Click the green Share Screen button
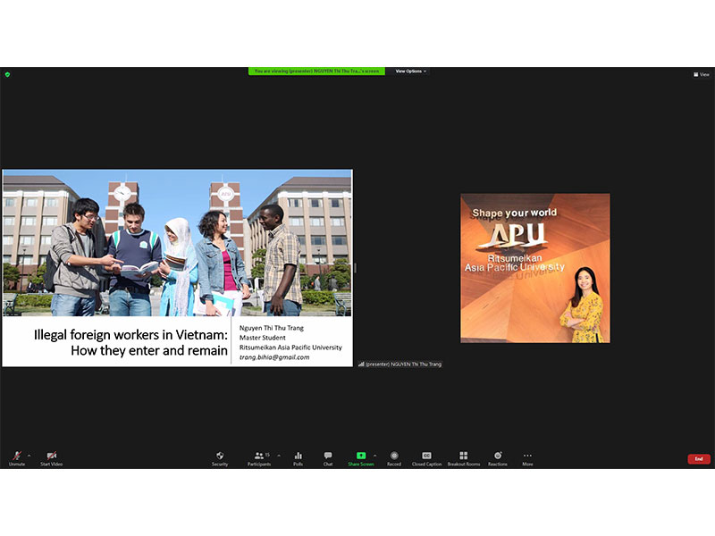Viewport: 715px width, 536px height. coord(361,457)
